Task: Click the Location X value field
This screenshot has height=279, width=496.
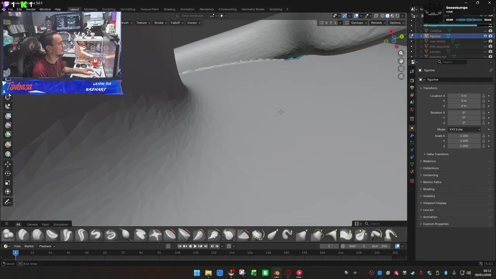Action: coord(464,96)
